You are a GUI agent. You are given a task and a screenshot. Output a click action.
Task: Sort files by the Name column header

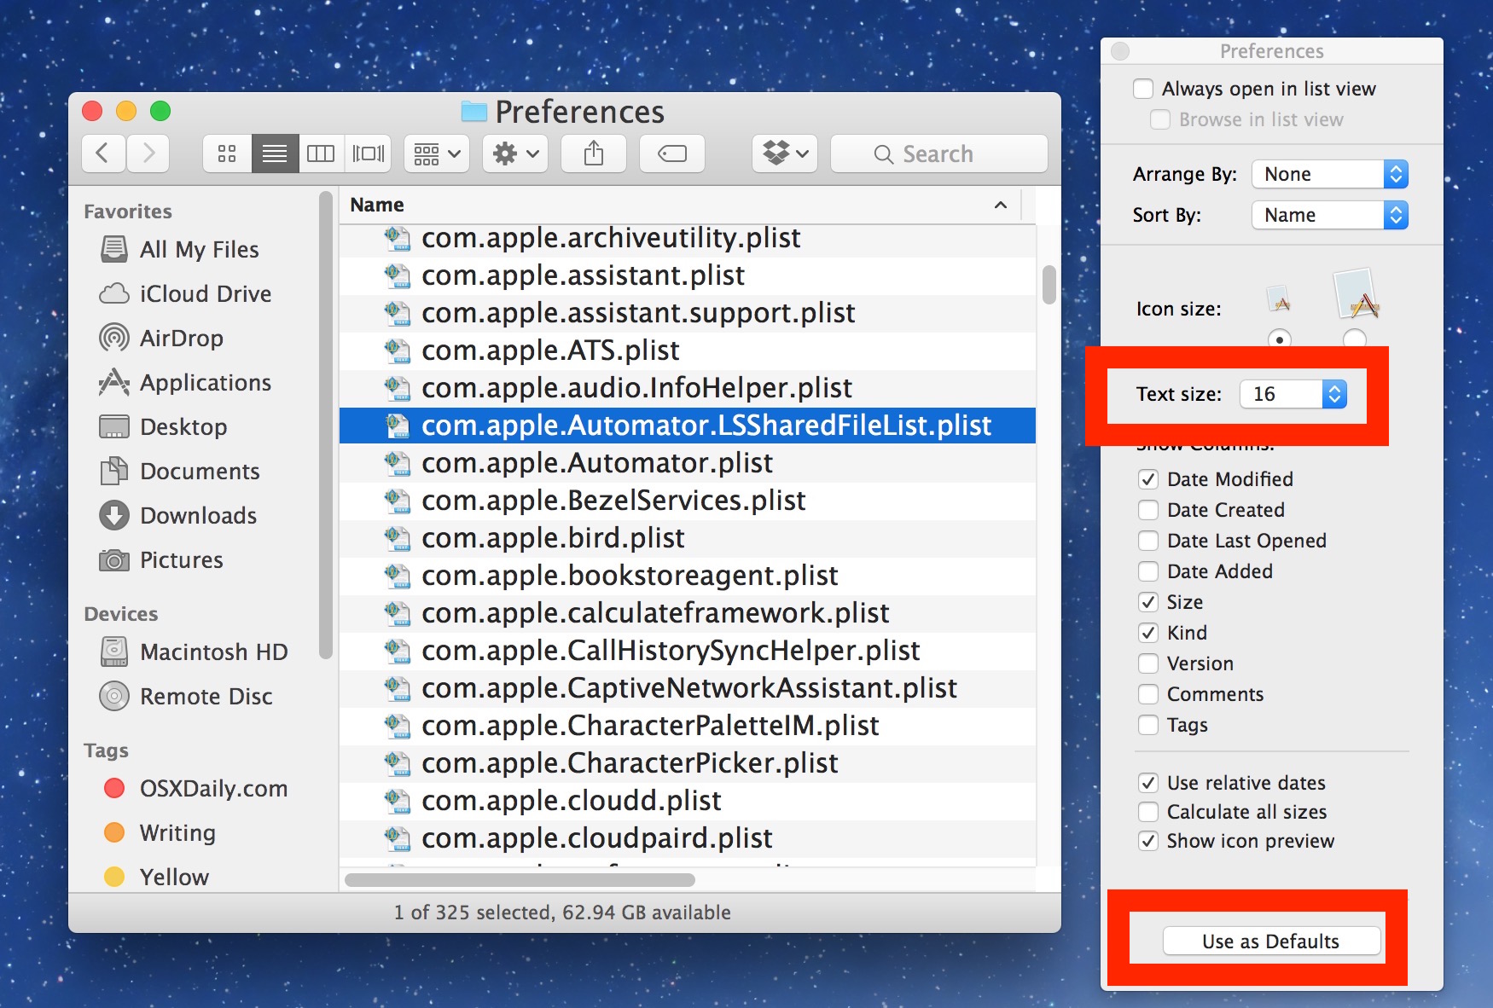tap(376, 204)
